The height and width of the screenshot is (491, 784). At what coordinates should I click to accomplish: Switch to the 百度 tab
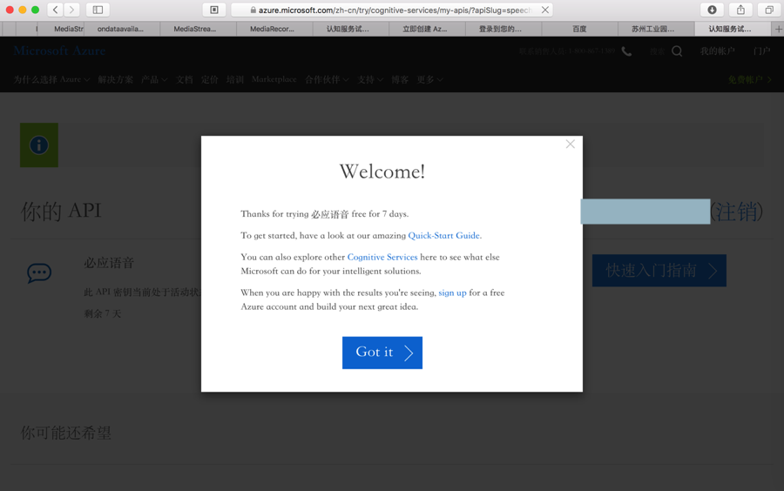tap(579, 29)
